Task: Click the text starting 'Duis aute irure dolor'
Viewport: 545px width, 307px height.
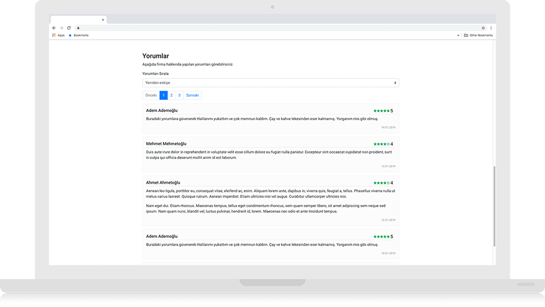Action: pyautogui.click(x=269, y=155)
